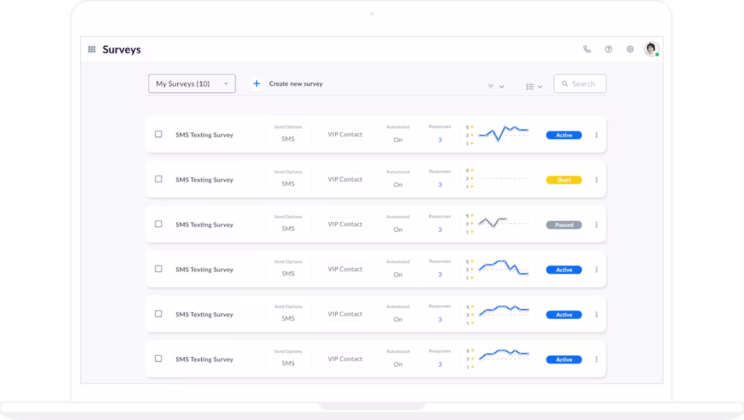
Task: Click the search magnifier icon
Action: 565,83
